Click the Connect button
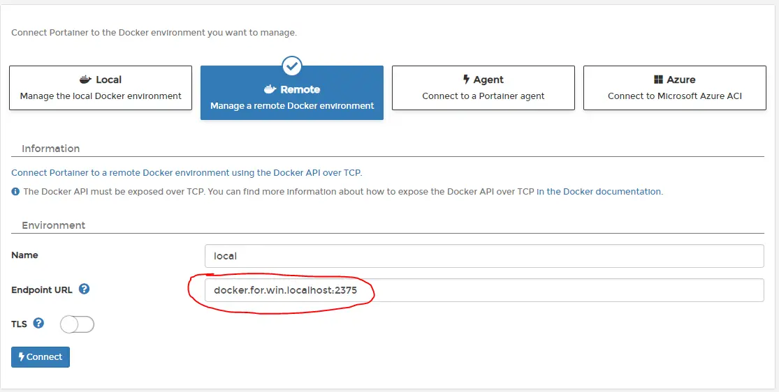 click(x=41, y=356)
